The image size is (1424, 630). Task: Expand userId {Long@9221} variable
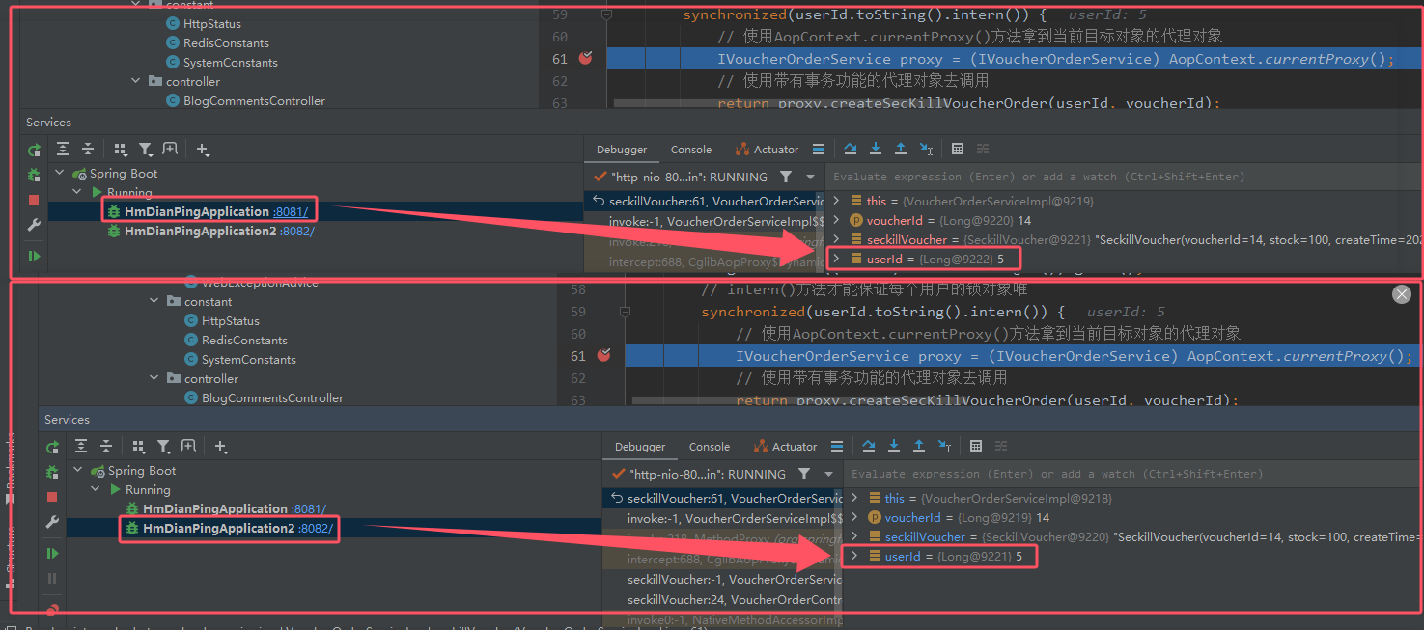[854, 556]
